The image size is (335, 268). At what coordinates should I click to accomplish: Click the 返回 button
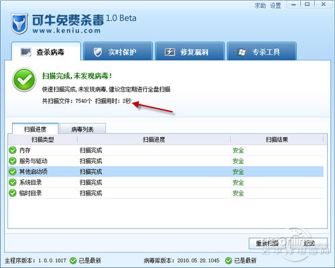(x=310, y=243)
